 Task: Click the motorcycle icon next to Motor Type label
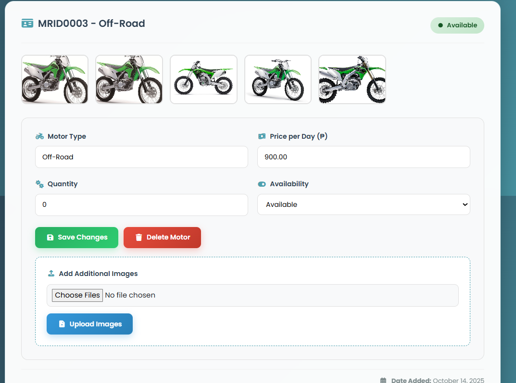[39, 136]
